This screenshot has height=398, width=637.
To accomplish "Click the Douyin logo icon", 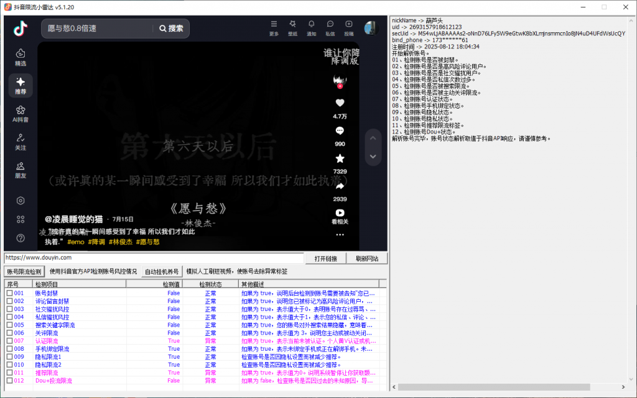I will pyautogui.click(x=21, y=29).
